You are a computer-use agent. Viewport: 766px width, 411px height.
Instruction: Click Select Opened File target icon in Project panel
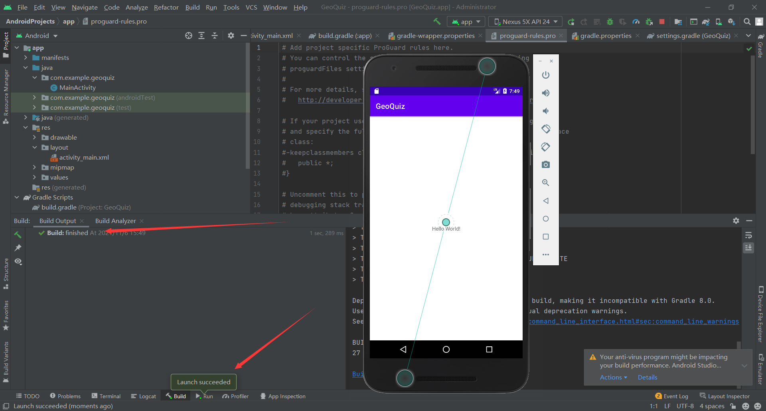189,36
